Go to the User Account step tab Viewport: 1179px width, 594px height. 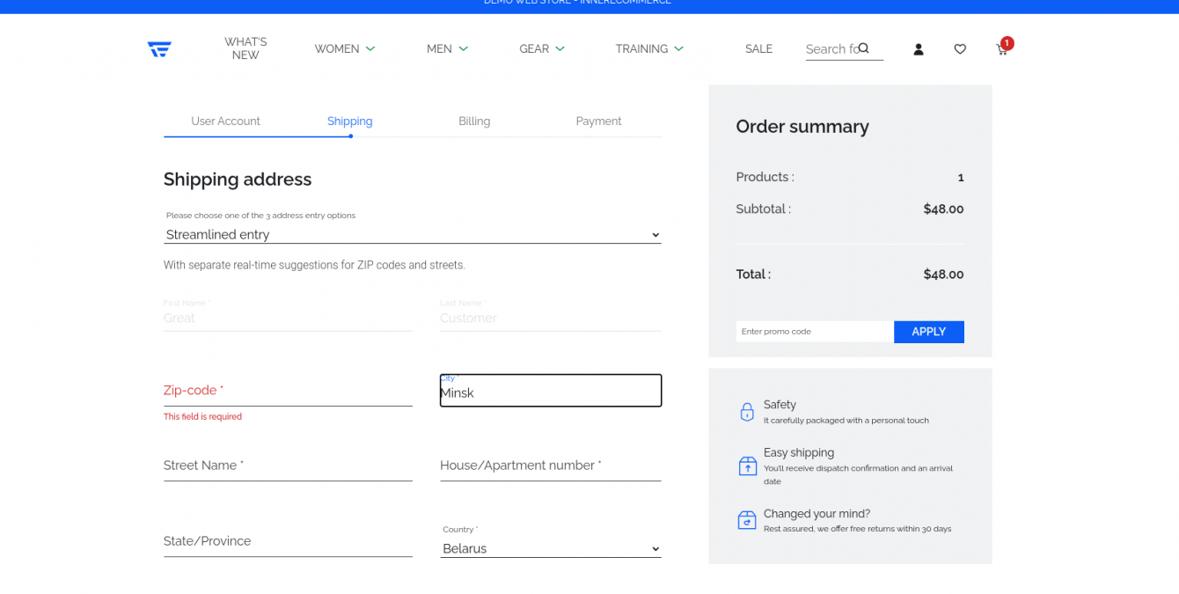[x=225, y=121]
